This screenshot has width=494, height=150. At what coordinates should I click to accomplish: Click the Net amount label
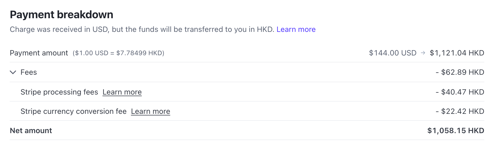tap(31, 131)
